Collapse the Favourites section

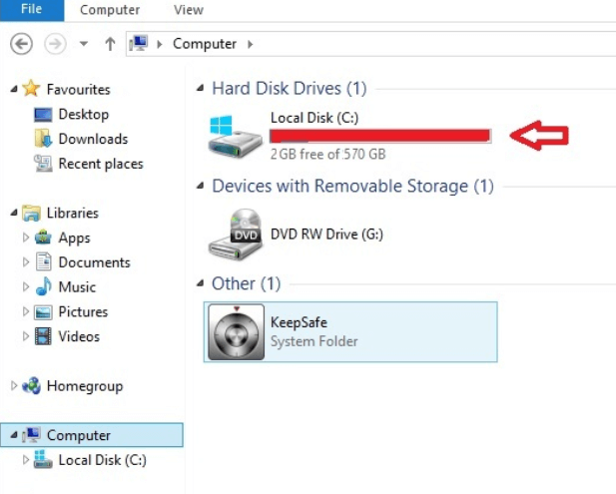[x=14, y=89]
